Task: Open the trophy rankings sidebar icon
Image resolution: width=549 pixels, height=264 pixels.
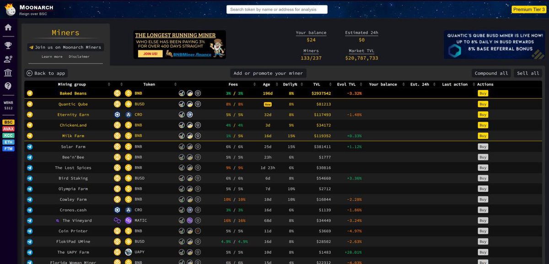Action: tap(8, 45)
